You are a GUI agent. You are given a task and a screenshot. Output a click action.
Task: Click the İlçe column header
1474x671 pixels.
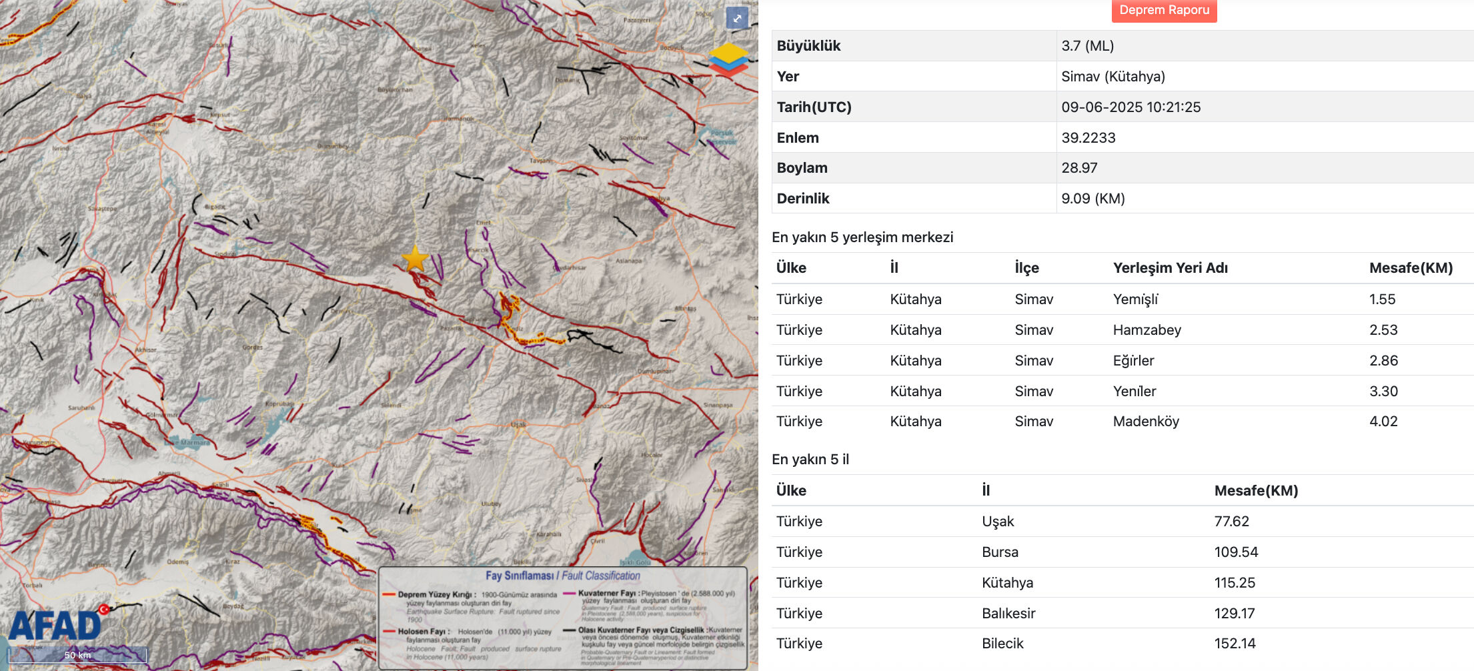[1026, 268]
